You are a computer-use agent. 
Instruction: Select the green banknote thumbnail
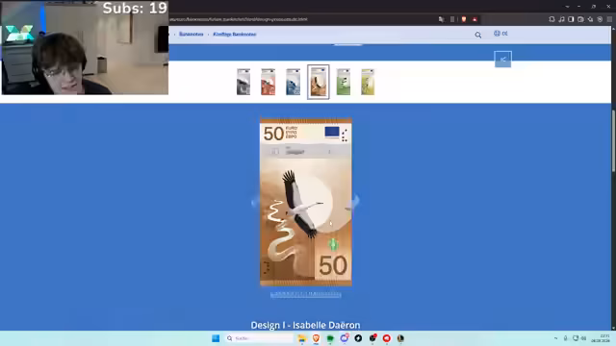point(344,82)
